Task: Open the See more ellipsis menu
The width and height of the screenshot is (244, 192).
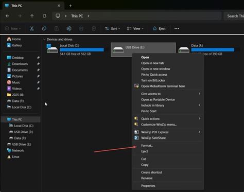Action: coord(177,28)
